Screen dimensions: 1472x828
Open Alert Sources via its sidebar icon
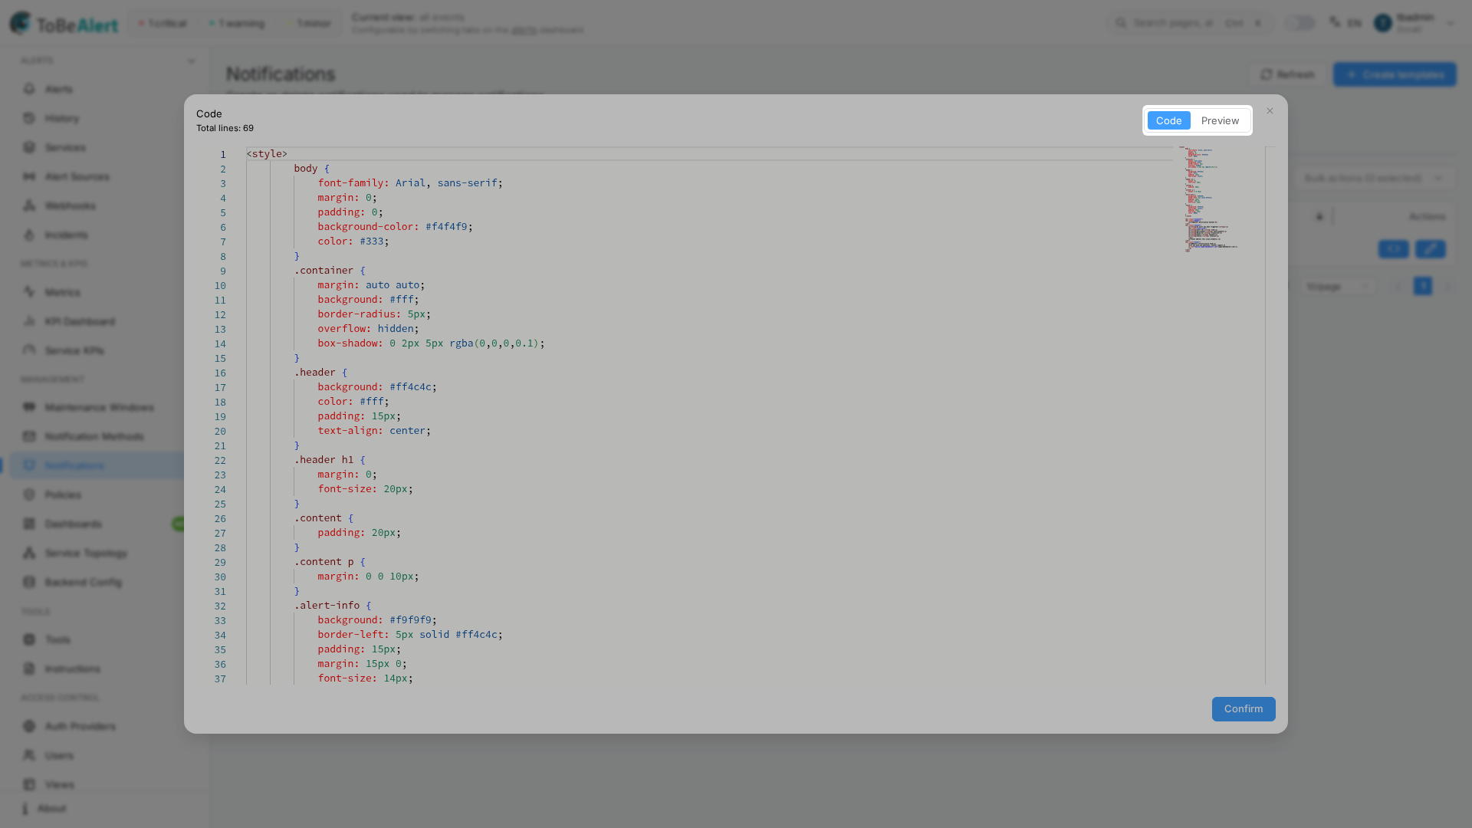[29, 176]
